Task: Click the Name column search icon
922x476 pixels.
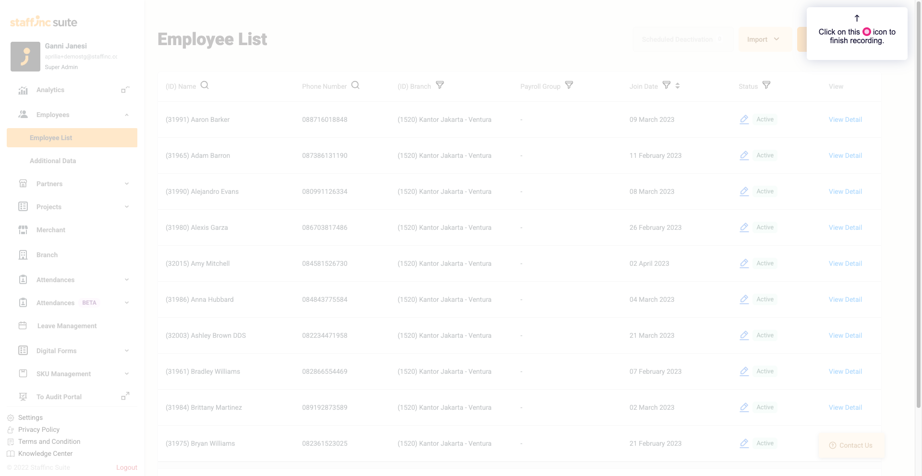Action: pyautogui.click(x=205, y=85)
